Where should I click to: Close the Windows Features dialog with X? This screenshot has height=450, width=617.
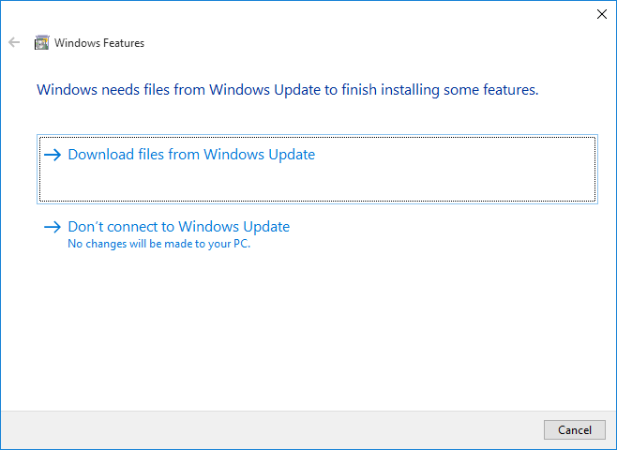601,14
